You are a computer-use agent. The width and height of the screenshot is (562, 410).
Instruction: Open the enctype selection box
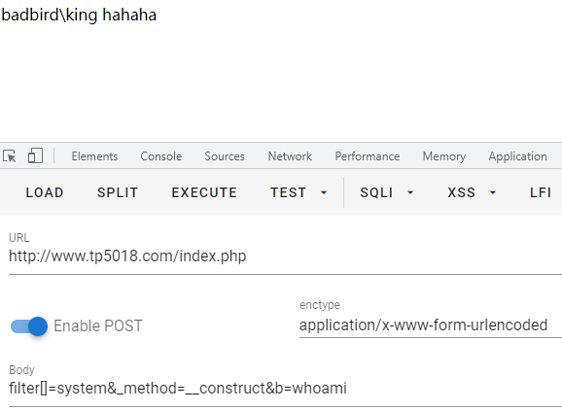(431, 325)
